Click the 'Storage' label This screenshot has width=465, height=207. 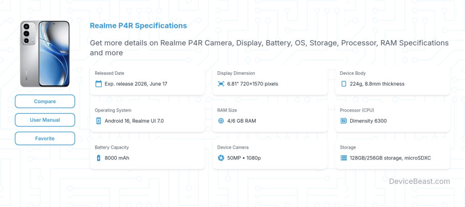(348, 147)
